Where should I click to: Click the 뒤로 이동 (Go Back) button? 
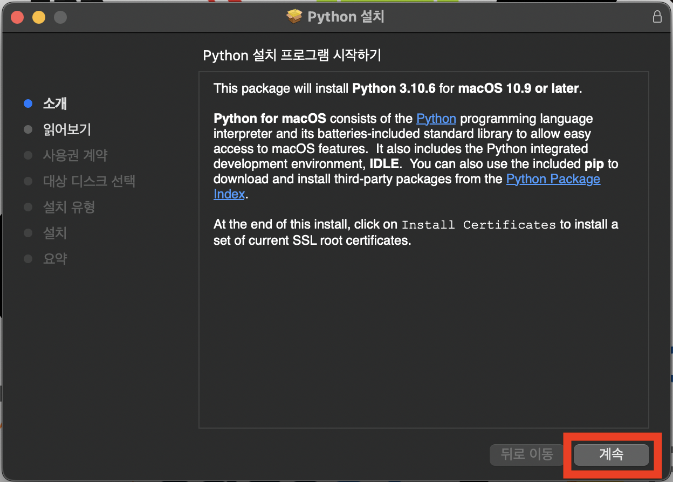[527, 455]
